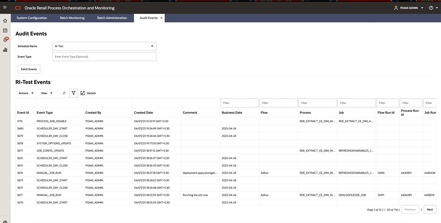
Task: Click the Comment column header
Action: click(190, 112)
